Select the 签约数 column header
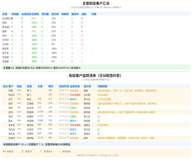 [45, 14]
